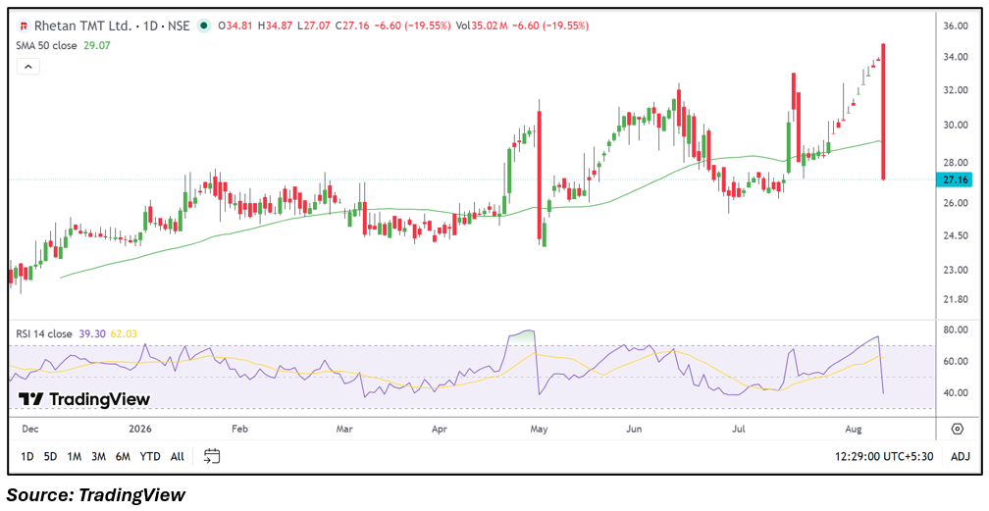Screen dimensions: 989x511
Task: Open the date range calendar icon
Action: click(x=213, y=455)
